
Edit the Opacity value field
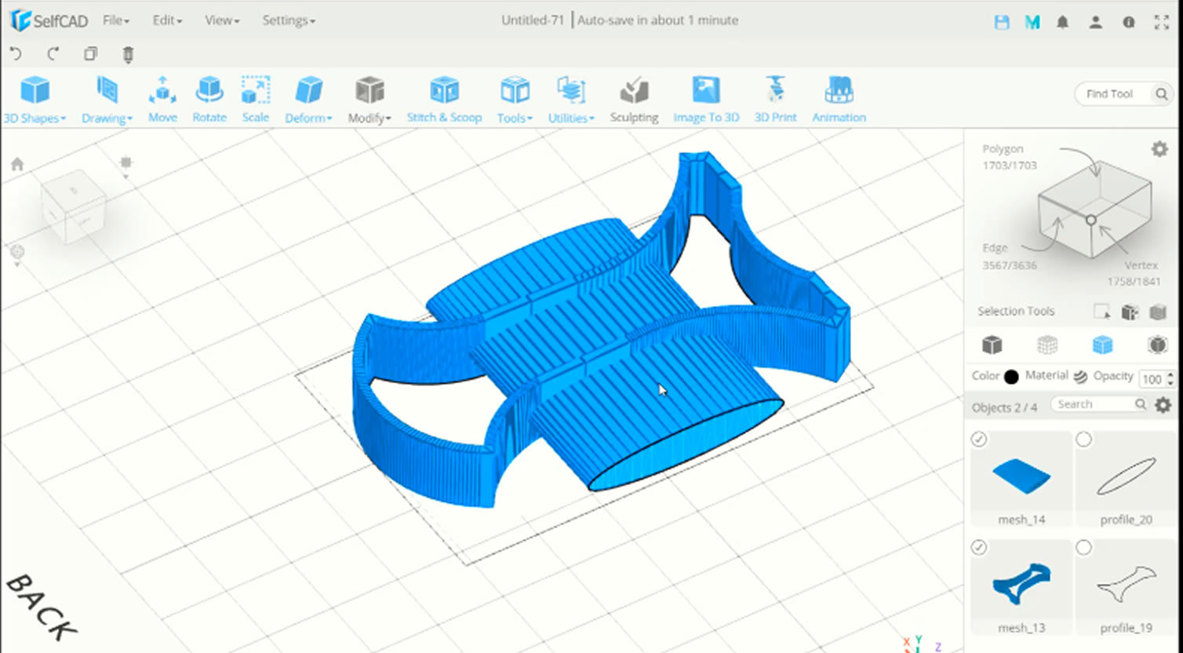point(1152,379)
